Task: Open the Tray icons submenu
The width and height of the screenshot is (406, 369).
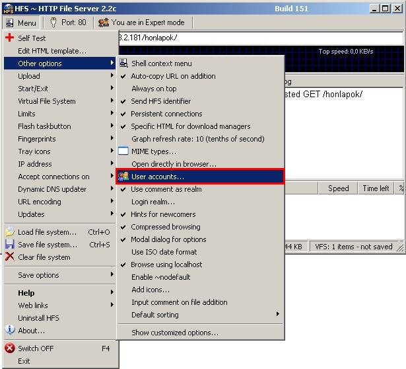Action: coord(59,151)
